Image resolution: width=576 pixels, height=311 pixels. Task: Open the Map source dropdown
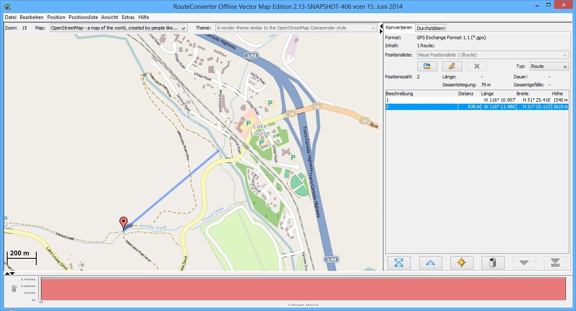tap(118, 28)
